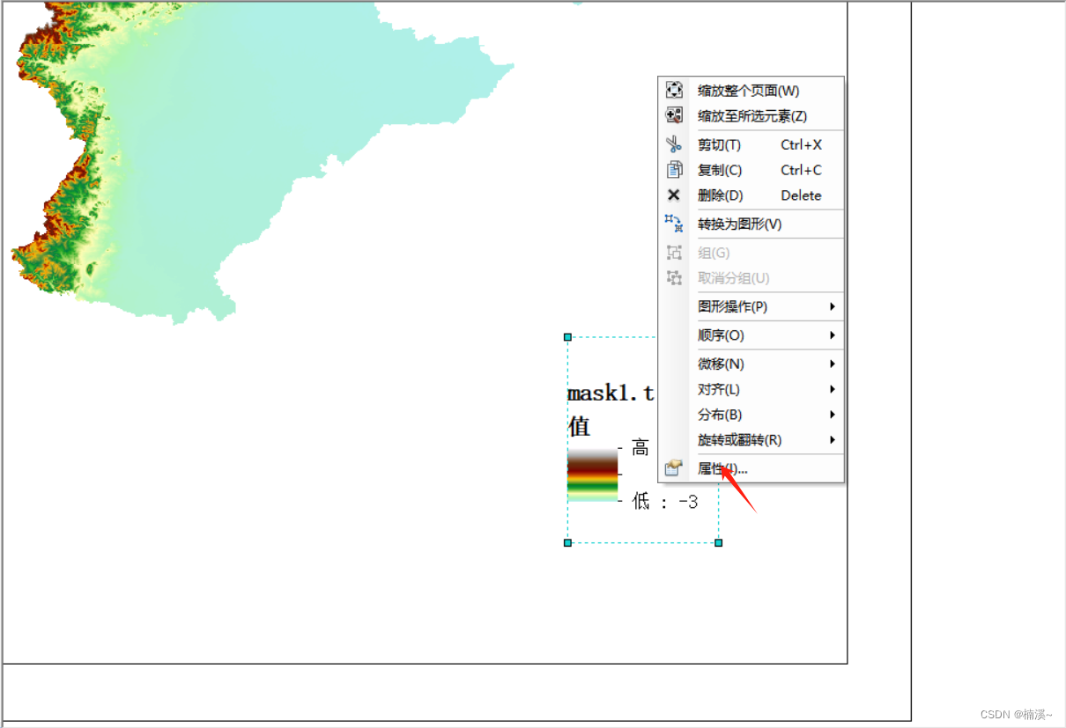Click the legend label 低 : -3
This screenshot has height=728, width=1066.
tap(665, 501)
